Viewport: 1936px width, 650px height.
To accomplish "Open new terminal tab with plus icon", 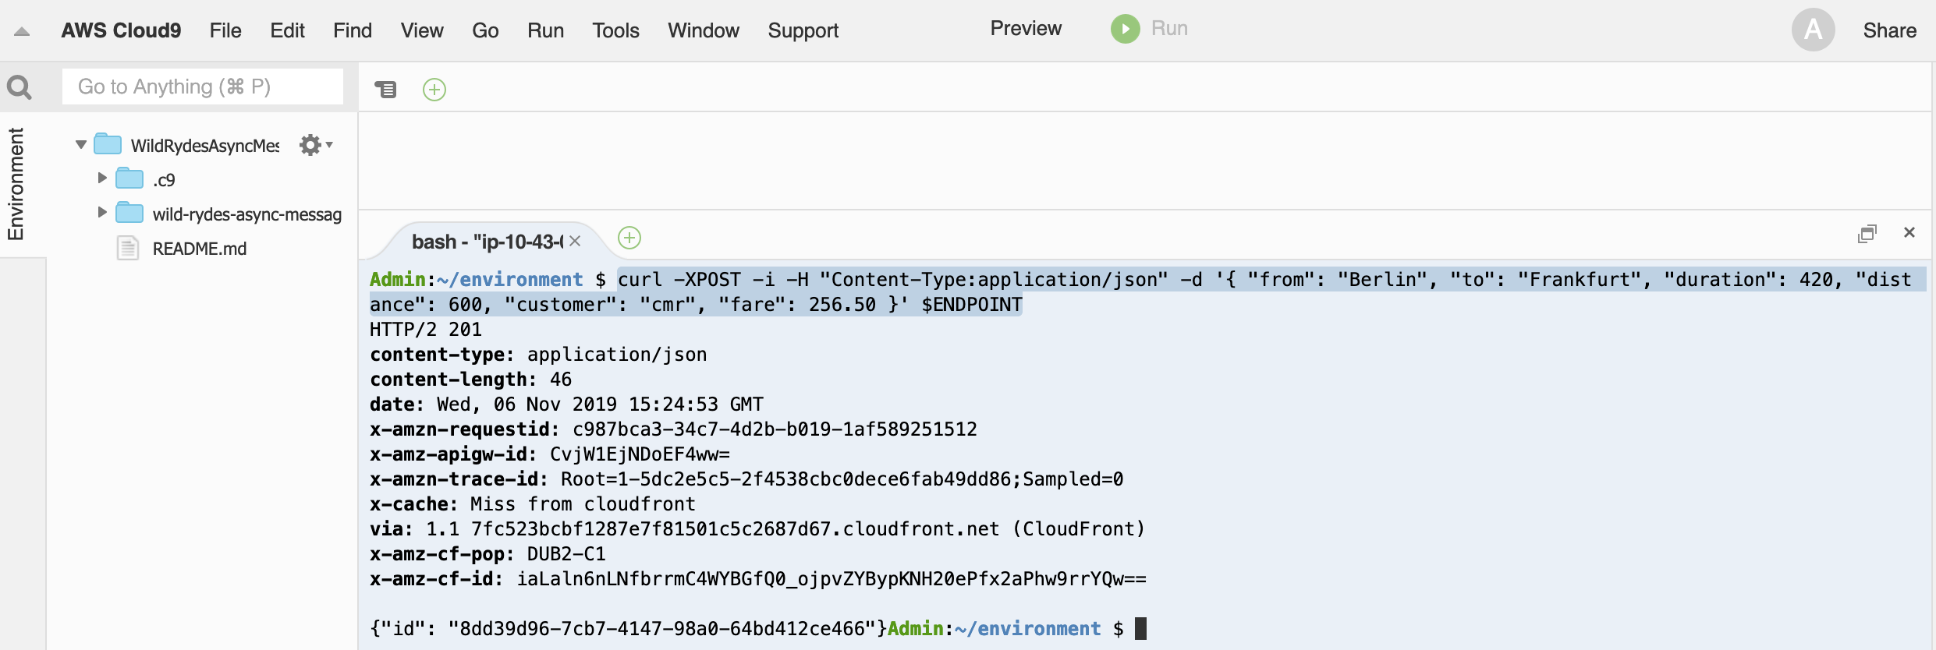I will (x=629, y=238).
